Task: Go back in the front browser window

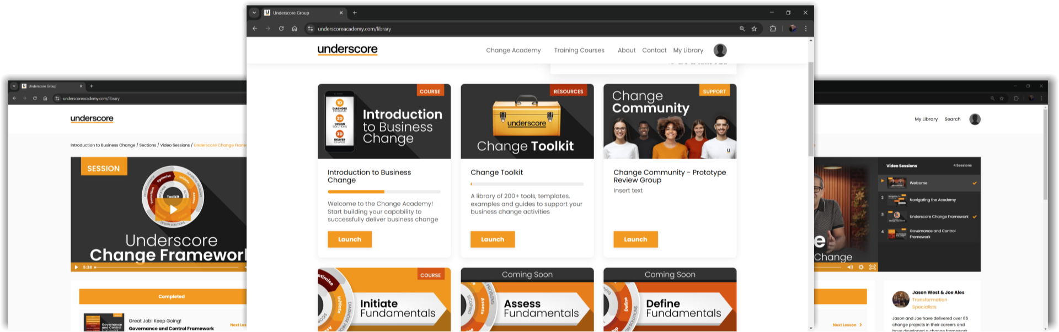Action: coord(255,29)
